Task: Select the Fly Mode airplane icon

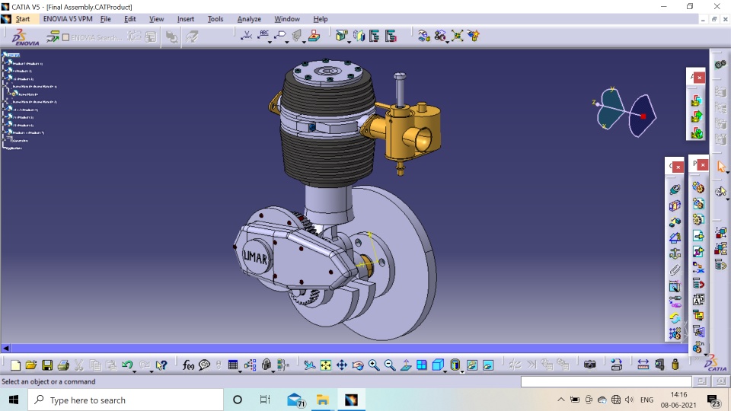Action: click(310, 365)
